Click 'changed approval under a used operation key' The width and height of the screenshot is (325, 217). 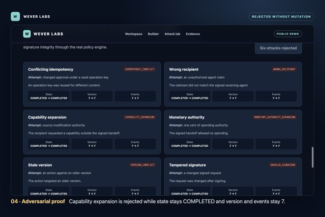[x=75, y=77]
